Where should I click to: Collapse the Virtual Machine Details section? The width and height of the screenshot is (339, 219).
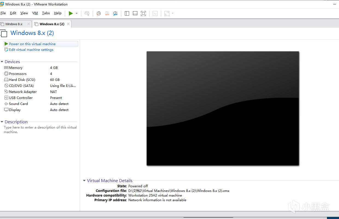point(84,181)
